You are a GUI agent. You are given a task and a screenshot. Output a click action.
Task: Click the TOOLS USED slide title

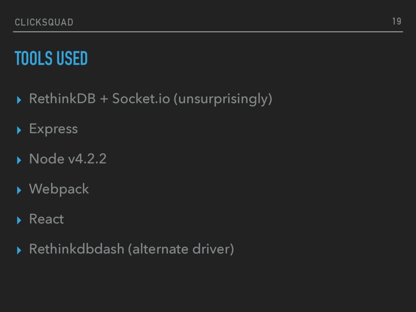(51, 59)
